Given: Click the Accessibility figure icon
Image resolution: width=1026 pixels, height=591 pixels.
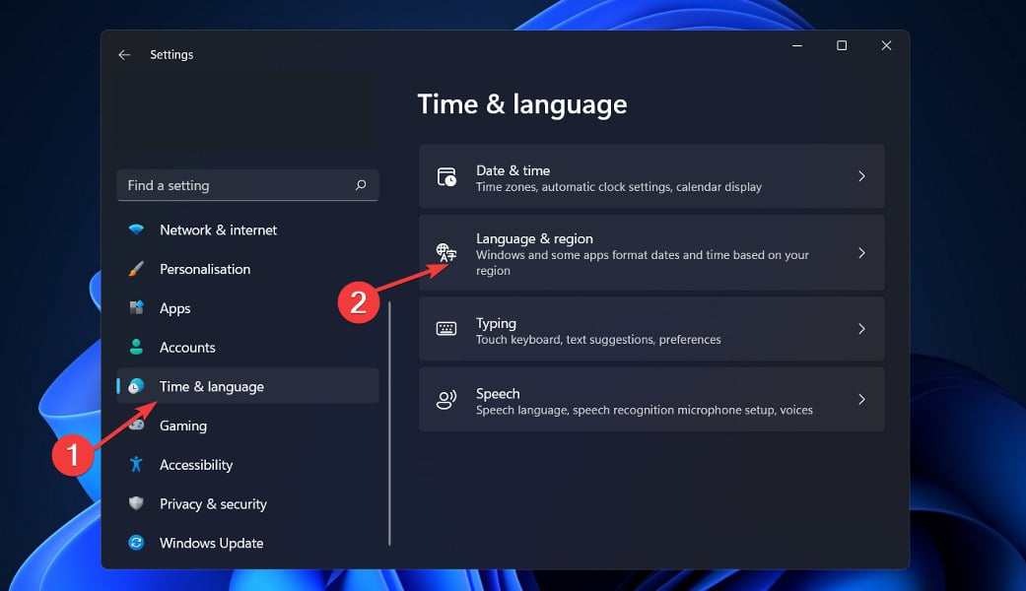Looking at the screenshot, I should point(136,464).
